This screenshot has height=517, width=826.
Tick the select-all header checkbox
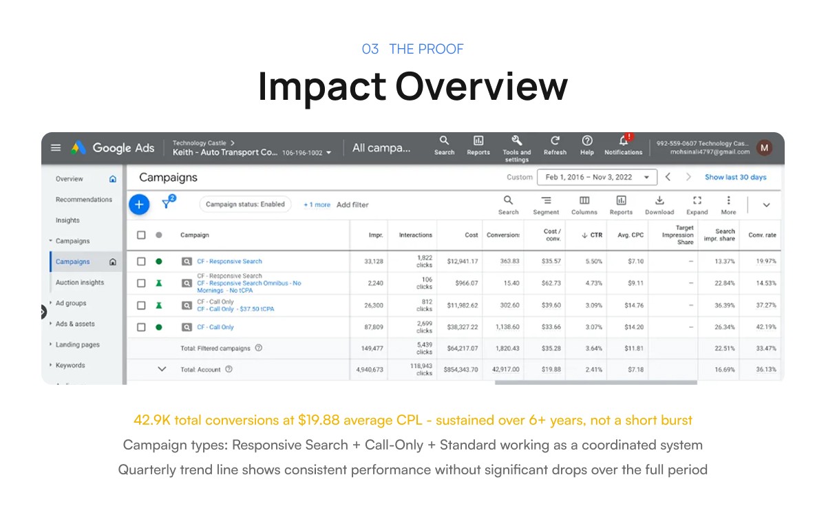click(141, 235)
